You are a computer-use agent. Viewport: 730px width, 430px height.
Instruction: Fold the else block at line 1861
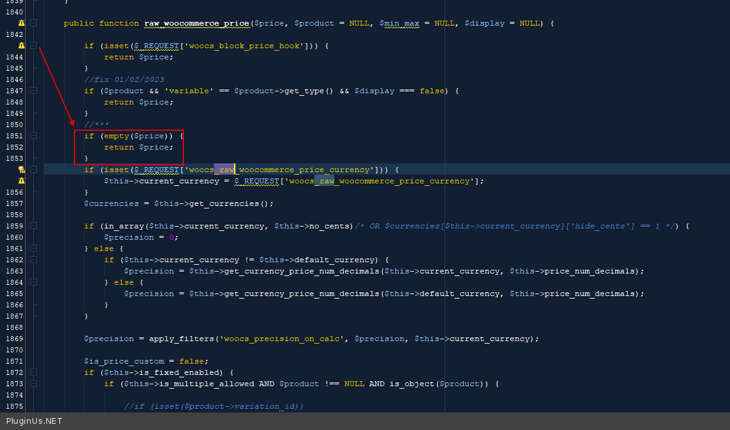pyautogui.click(x=34, y=248)
